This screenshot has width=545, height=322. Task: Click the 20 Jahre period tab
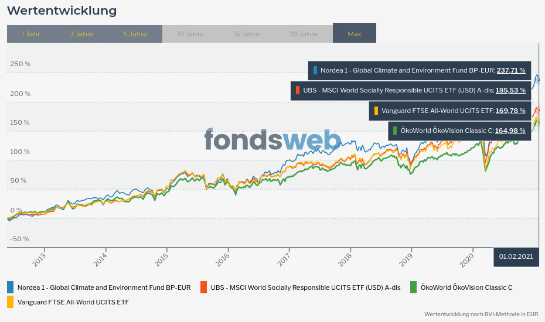(x=304, y=34)
